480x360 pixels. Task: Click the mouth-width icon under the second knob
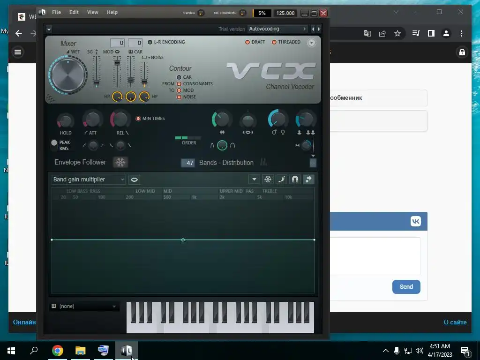coord(248,132)
